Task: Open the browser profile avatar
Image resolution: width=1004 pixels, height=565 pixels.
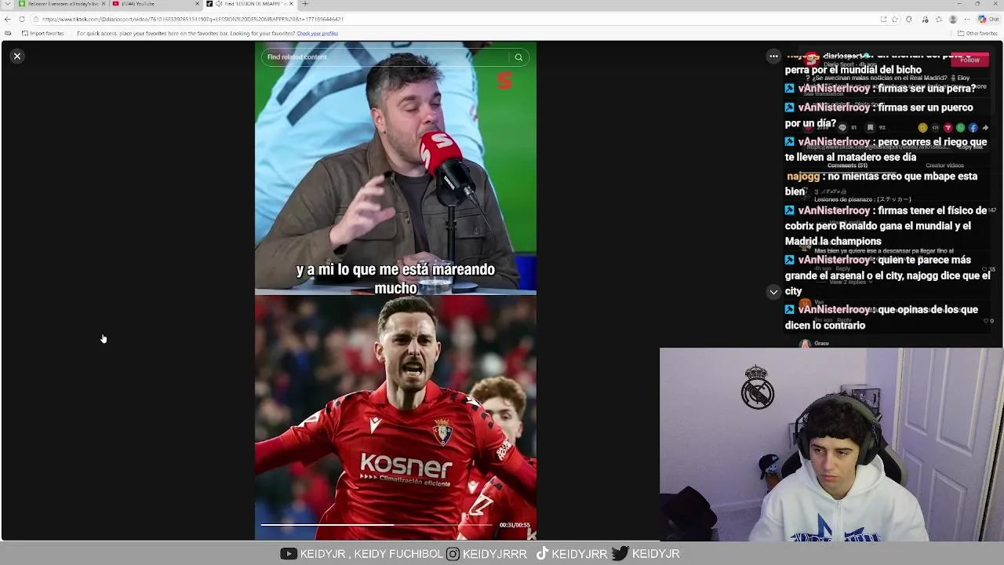Action: coord(953,19)
